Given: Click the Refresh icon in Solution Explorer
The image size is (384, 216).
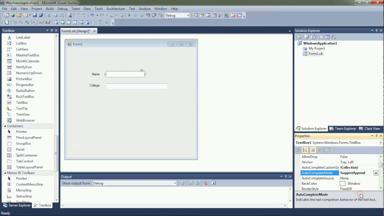Looking at the screenshot, I should point(313,37).
